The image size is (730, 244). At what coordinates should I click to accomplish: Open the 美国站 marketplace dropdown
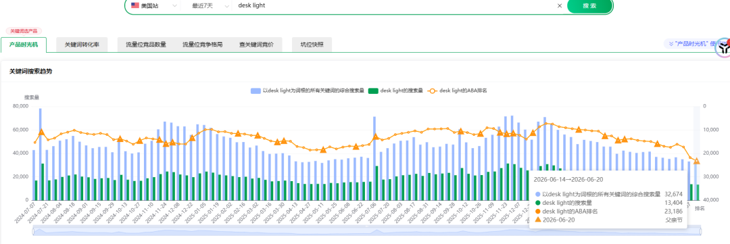(155, 5)
